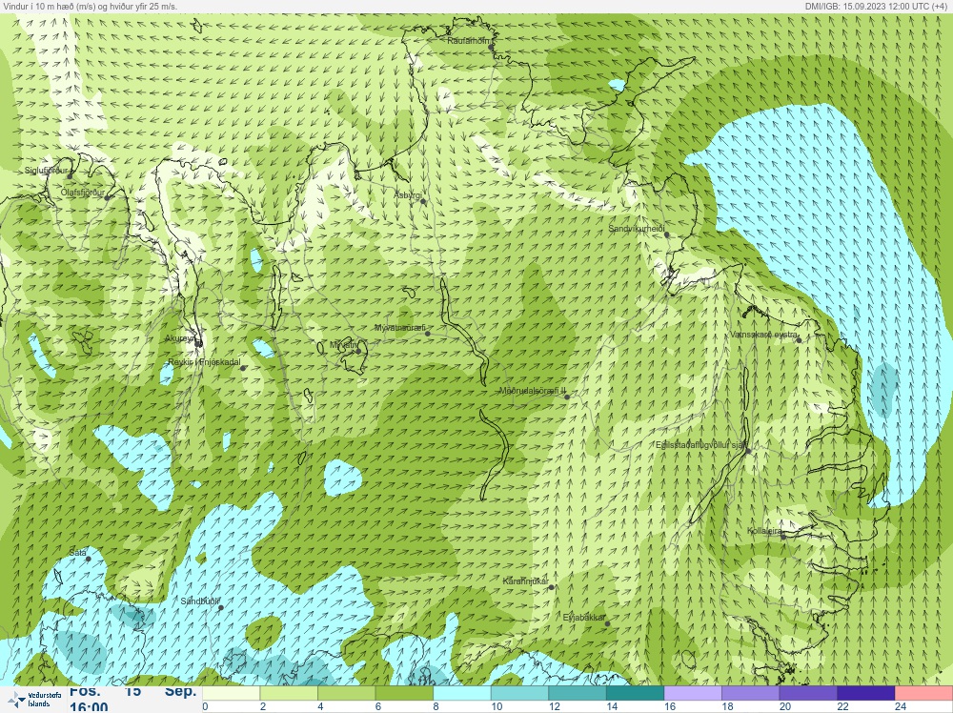This screenshot has width=953, height=713.
Task: Click the '16:00' forecast time text
Action: 89,707
